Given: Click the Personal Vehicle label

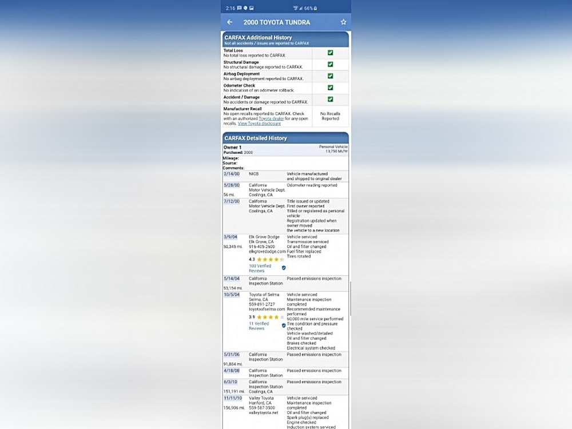Looking at the screenshot, I should pos(333,146).
